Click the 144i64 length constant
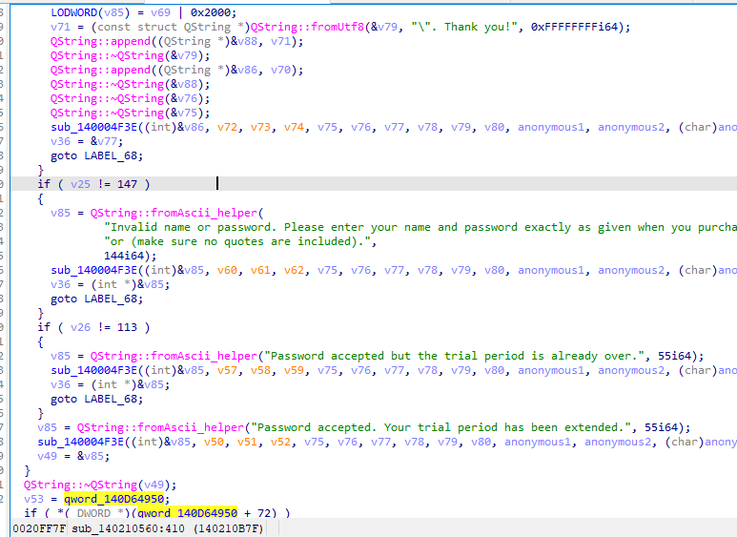The width and height of the screenshot is (737, 537). 124,256
